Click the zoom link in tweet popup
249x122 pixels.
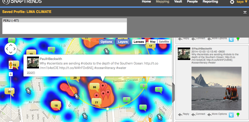(x=31, y=72)
